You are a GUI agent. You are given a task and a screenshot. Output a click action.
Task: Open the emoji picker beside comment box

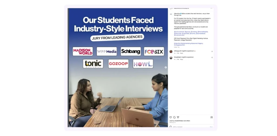pyautogui.click(x=170, y=127)
